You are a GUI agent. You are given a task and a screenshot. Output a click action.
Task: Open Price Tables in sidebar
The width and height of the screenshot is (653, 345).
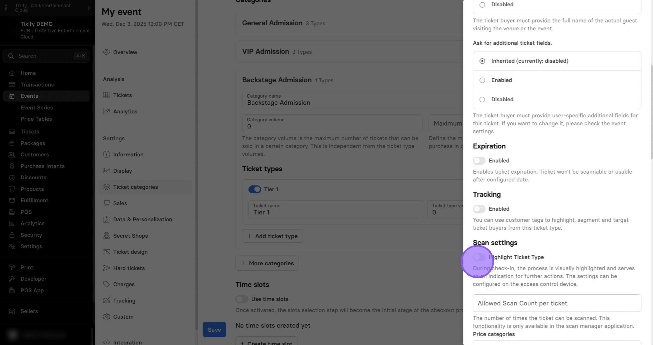[36, 119]
